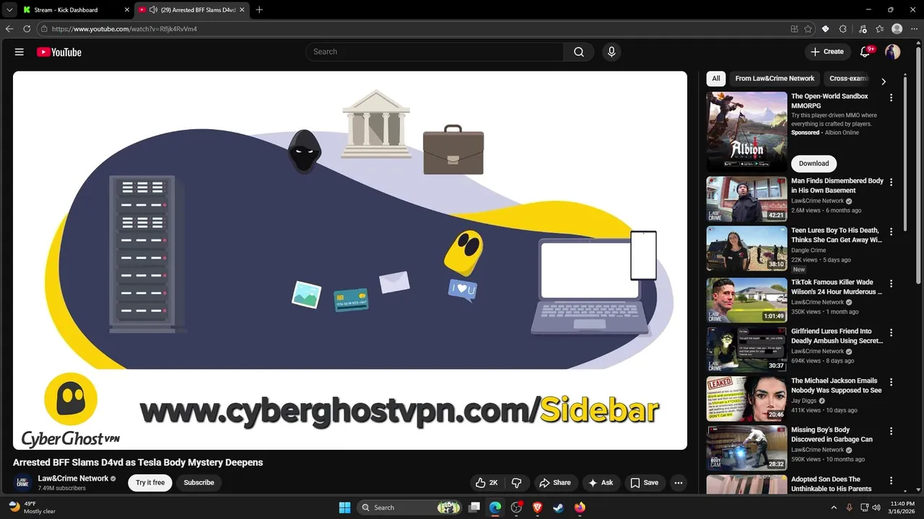Open Brave browser from taskbar

pos(537,507)
